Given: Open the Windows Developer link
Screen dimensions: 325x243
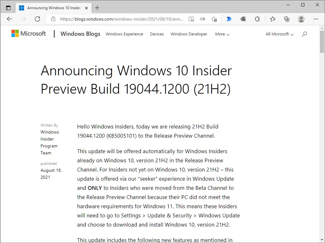Looking at the screenshot, I should coord(189,34).
